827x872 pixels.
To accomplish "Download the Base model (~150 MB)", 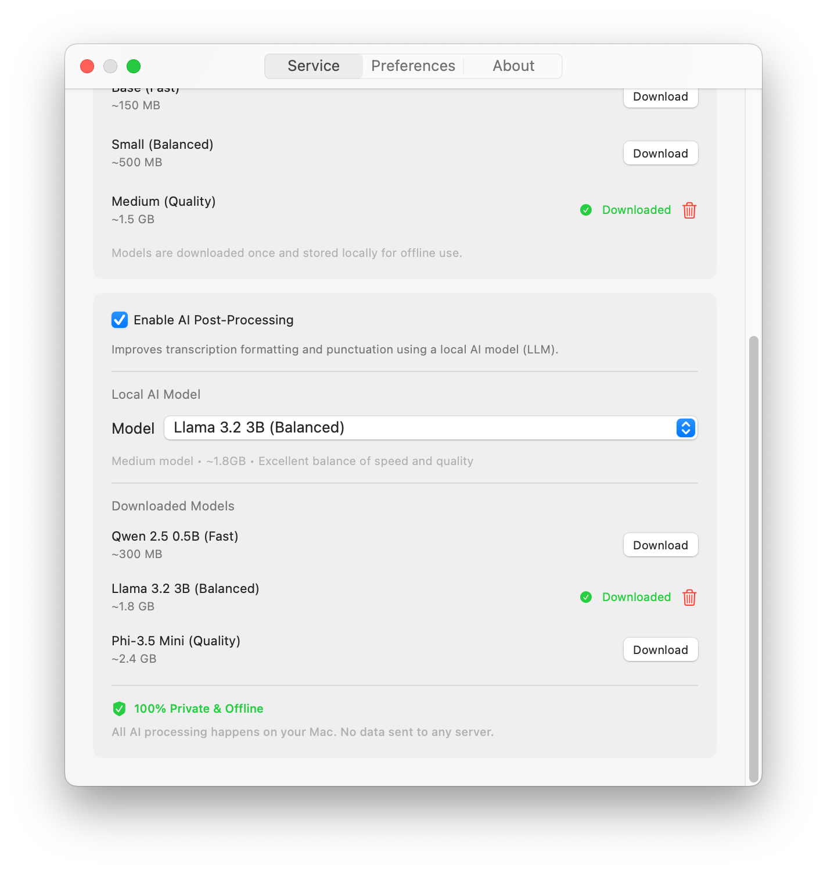I will point(660,98).
